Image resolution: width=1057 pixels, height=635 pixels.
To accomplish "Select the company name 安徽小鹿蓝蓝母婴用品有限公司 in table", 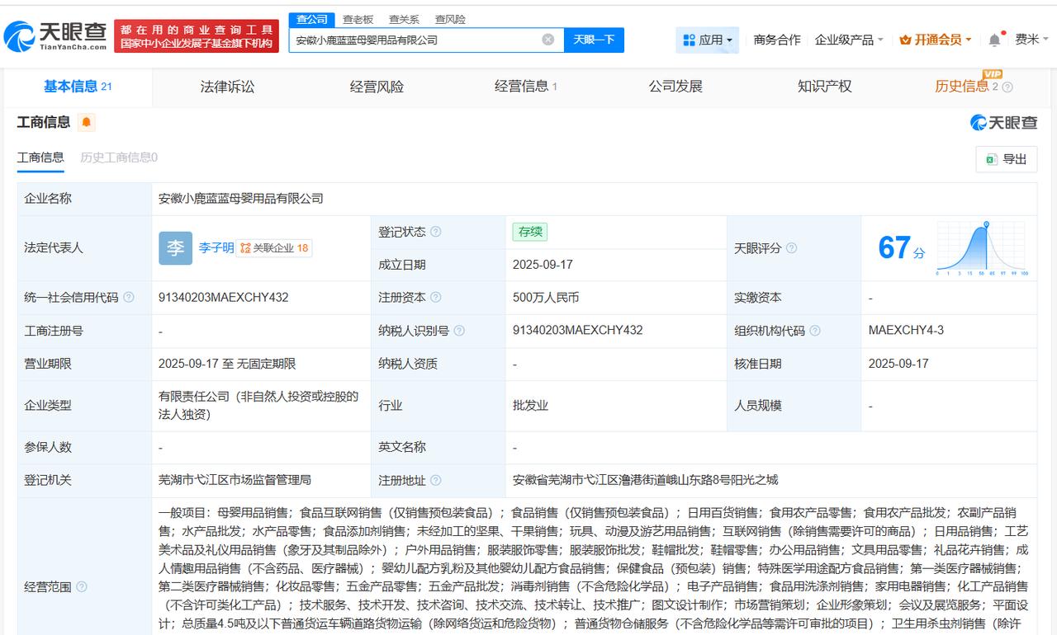I will (241, 199).
